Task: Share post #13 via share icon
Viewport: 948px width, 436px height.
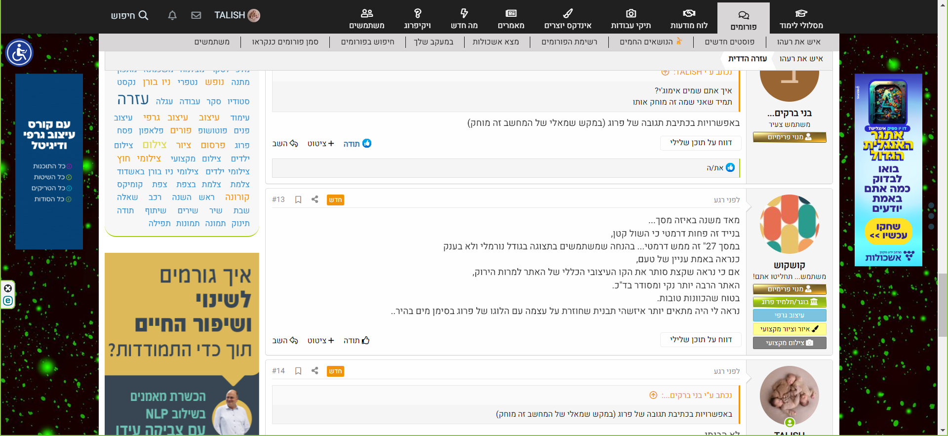Action: coord(315,199)
